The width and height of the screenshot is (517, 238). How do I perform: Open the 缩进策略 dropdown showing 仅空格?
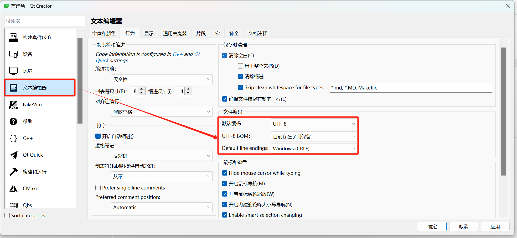pyautogui.click(x=162, y=79)
